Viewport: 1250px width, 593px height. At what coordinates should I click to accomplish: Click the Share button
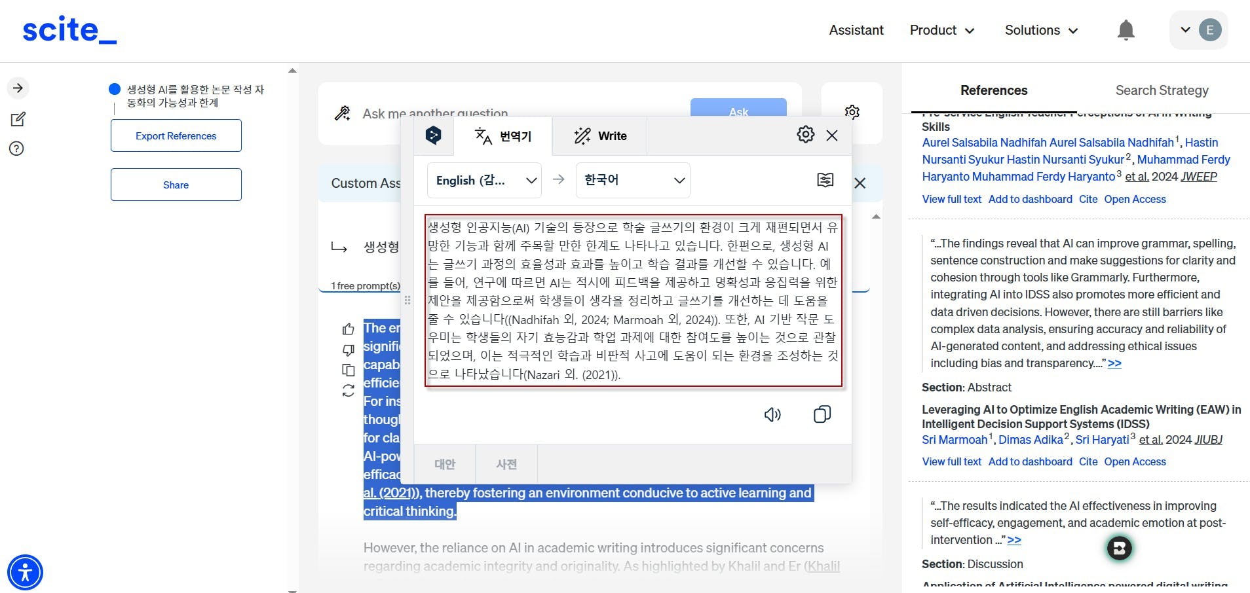click(x=176, y=185)
